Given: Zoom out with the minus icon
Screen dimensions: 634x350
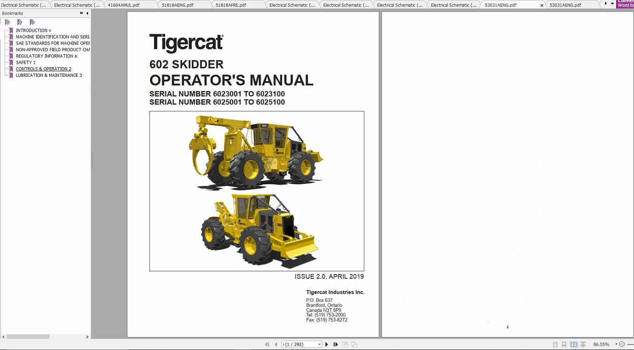Looking at the screenshot, I should tap(622, 344).
